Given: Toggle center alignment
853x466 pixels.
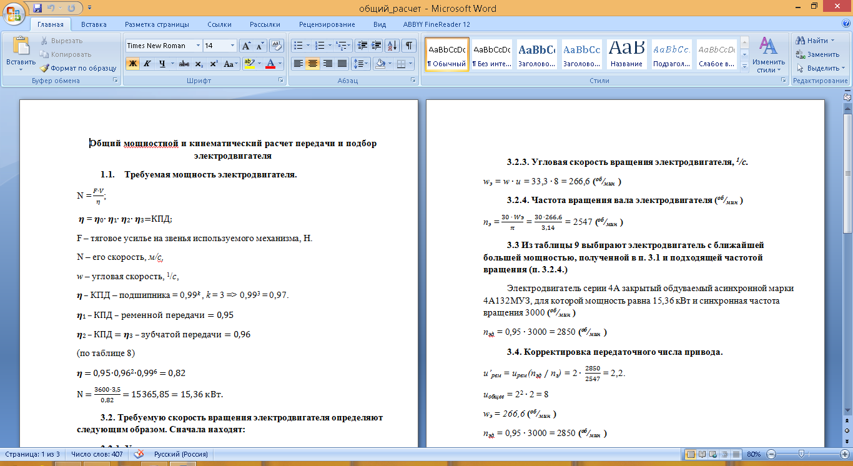Looking at the screenshot, I should tap(313, 64).
